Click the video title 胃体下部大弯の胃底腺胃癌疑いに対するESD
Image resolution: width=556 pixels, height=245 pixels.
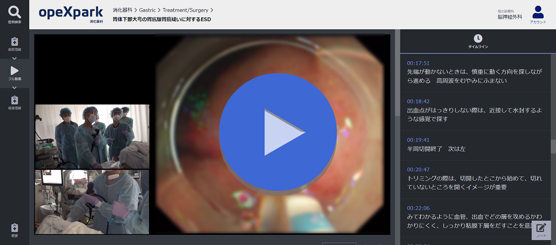pyautogui.click(x=162, y=19)
